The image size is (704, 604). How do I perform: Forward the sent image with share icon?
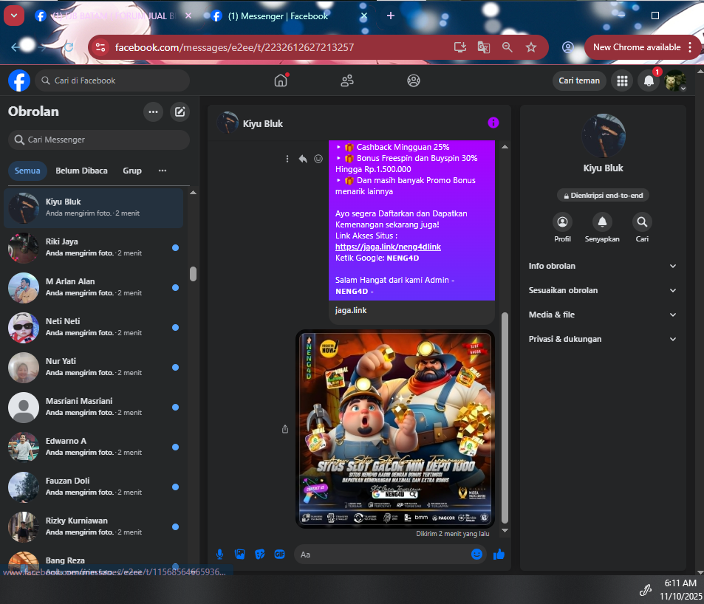285,430
